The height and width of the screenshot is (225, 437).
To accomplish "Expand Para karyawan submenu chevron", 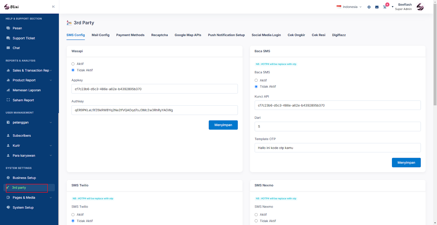I will (x=51, y=156).
